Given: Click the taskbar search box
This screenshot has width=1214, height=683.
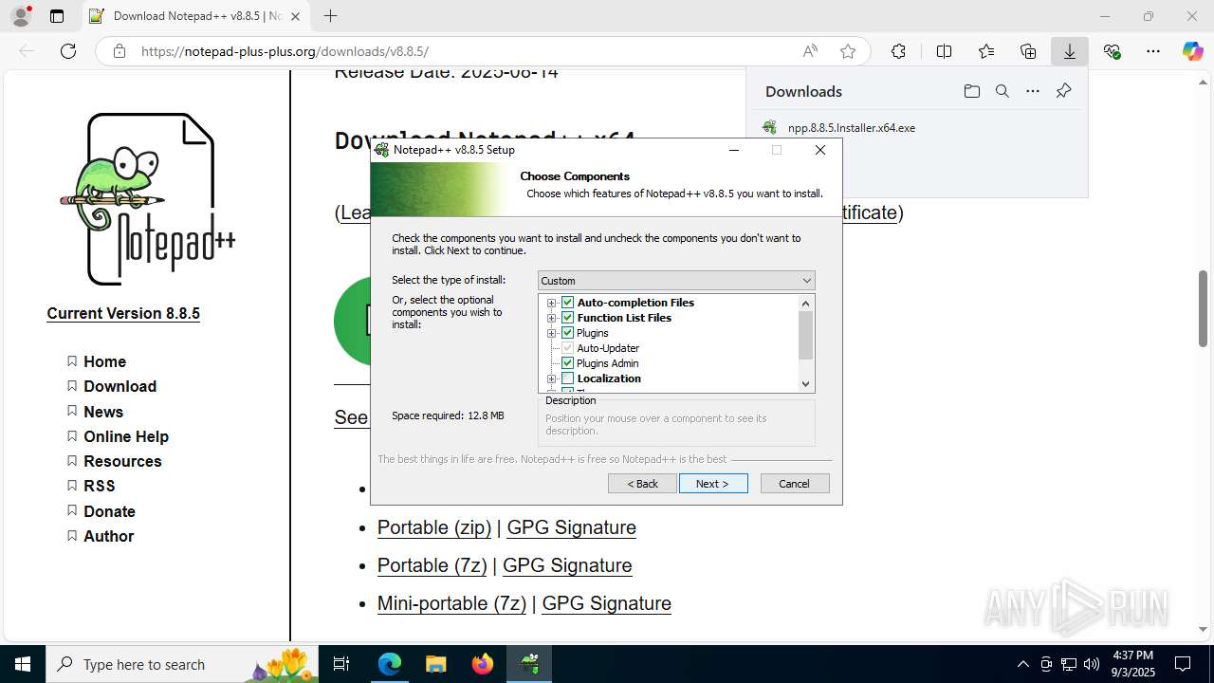Looking at the screenshot, I should 180,664.
